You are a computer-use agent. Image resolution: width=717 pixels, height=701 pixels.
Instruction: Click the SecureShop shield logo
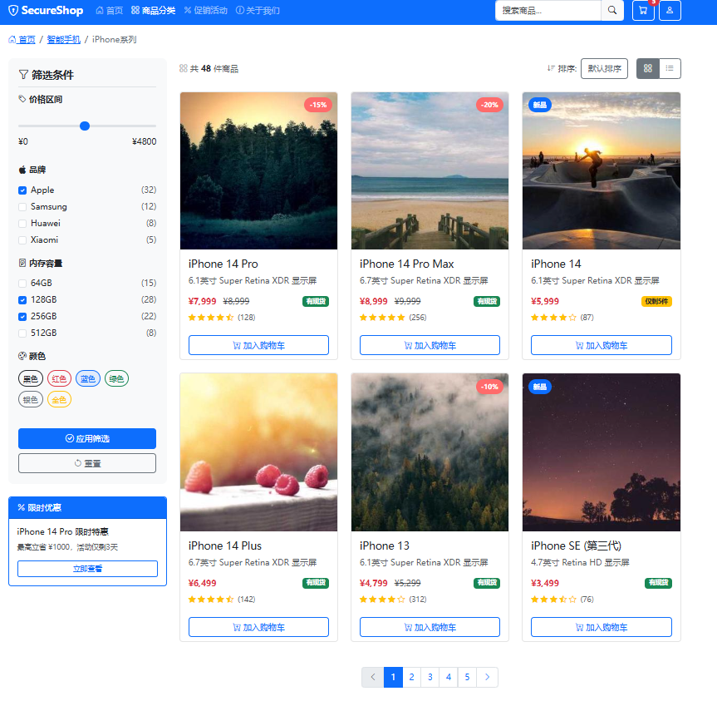click(13, 11)
